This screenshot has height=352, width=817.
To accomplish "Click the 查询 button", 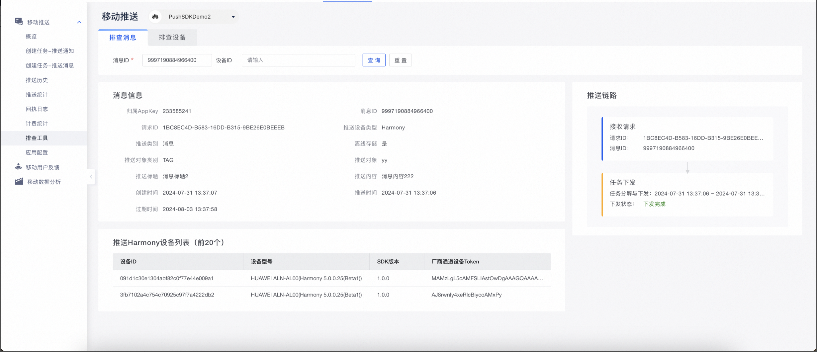I will point(374,60).
